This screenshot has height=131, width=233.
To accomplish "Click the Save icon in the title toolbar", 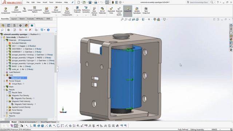I will (x=90, y=2).
